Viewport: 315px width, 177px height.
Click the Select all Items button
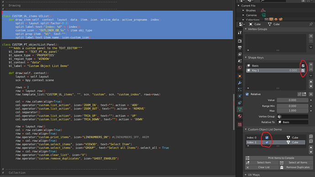pyautogui.click(x=296, y=162)
